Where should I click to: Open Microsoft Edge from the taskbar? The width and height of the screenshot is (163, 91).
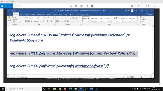pyautogui.click(x=71, y=89)
